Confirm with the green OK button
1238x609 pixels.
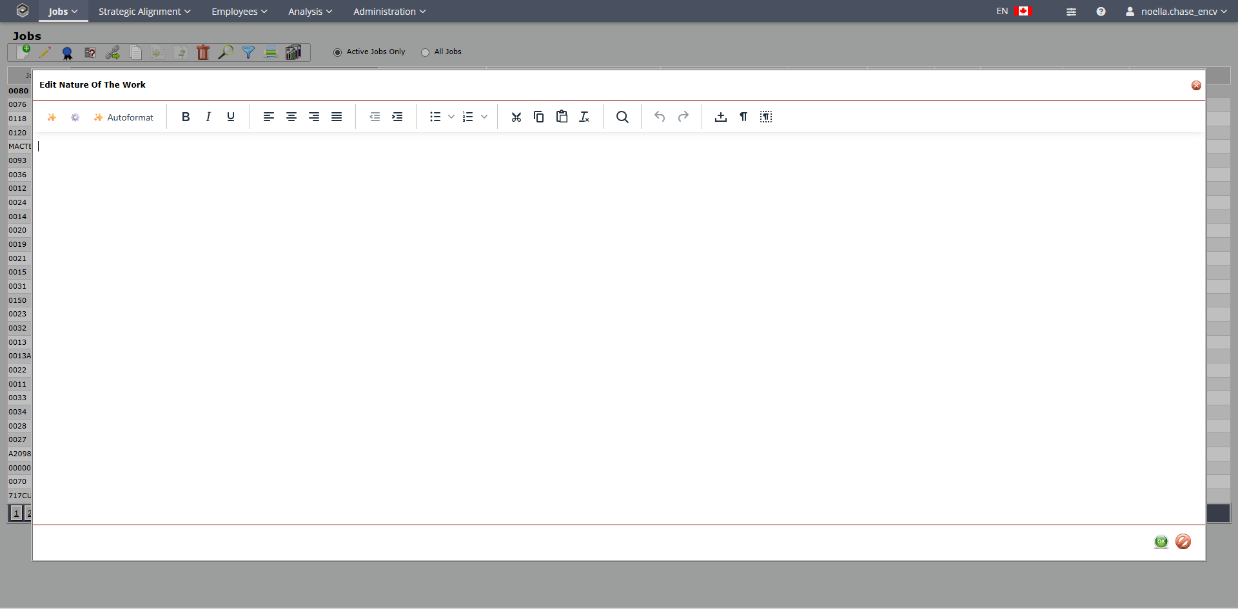[x=1161, y=542]
